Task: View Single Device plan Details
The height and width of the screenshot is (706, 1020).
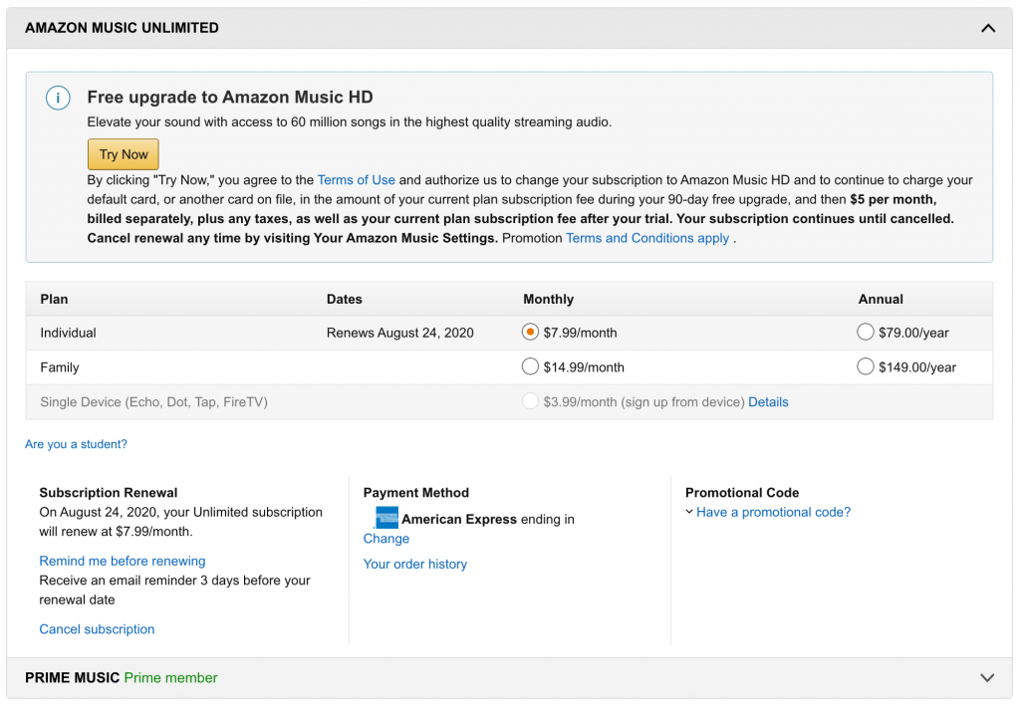Action: [768, 401]
